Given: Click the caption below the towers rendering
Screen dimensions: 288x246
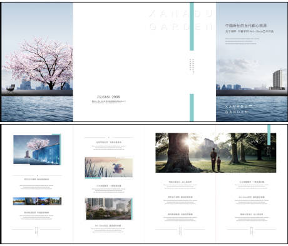Looking at the screenshot, I should click(x=108, y=225).
